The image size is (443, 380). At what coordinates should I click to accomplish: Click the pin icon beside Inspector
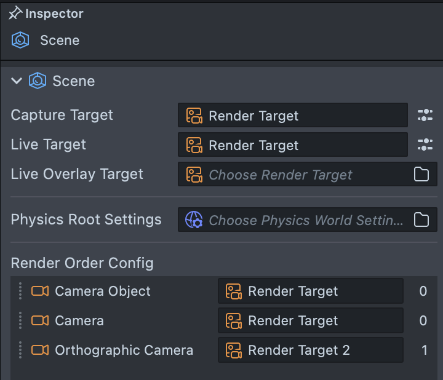tap(15, 13)
